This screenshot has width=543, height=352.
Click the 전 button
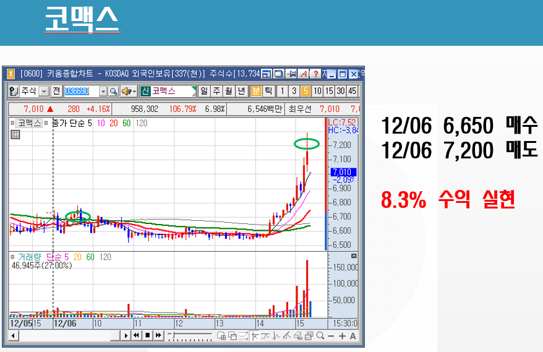[56, 92]
